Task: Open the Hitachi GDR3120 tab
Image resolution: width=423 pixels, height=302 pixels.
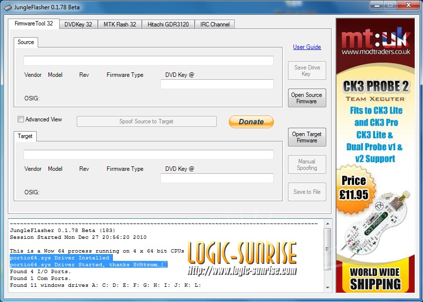Action: point(168,24)
